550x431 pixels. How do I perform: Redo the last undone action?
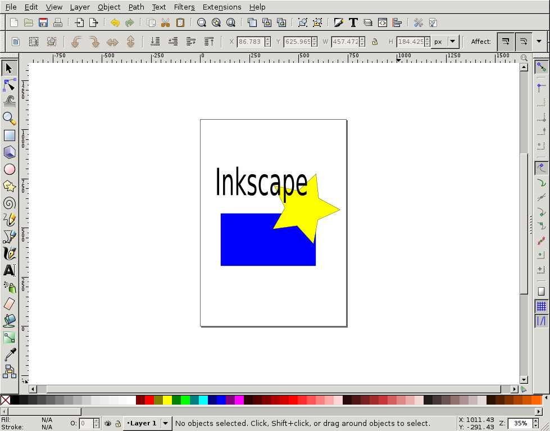(x=130, y=23)
